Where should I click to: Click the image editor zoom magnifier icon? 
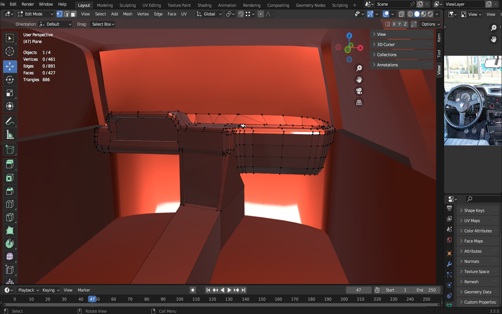pyautogui.click(x=494, y=28)
